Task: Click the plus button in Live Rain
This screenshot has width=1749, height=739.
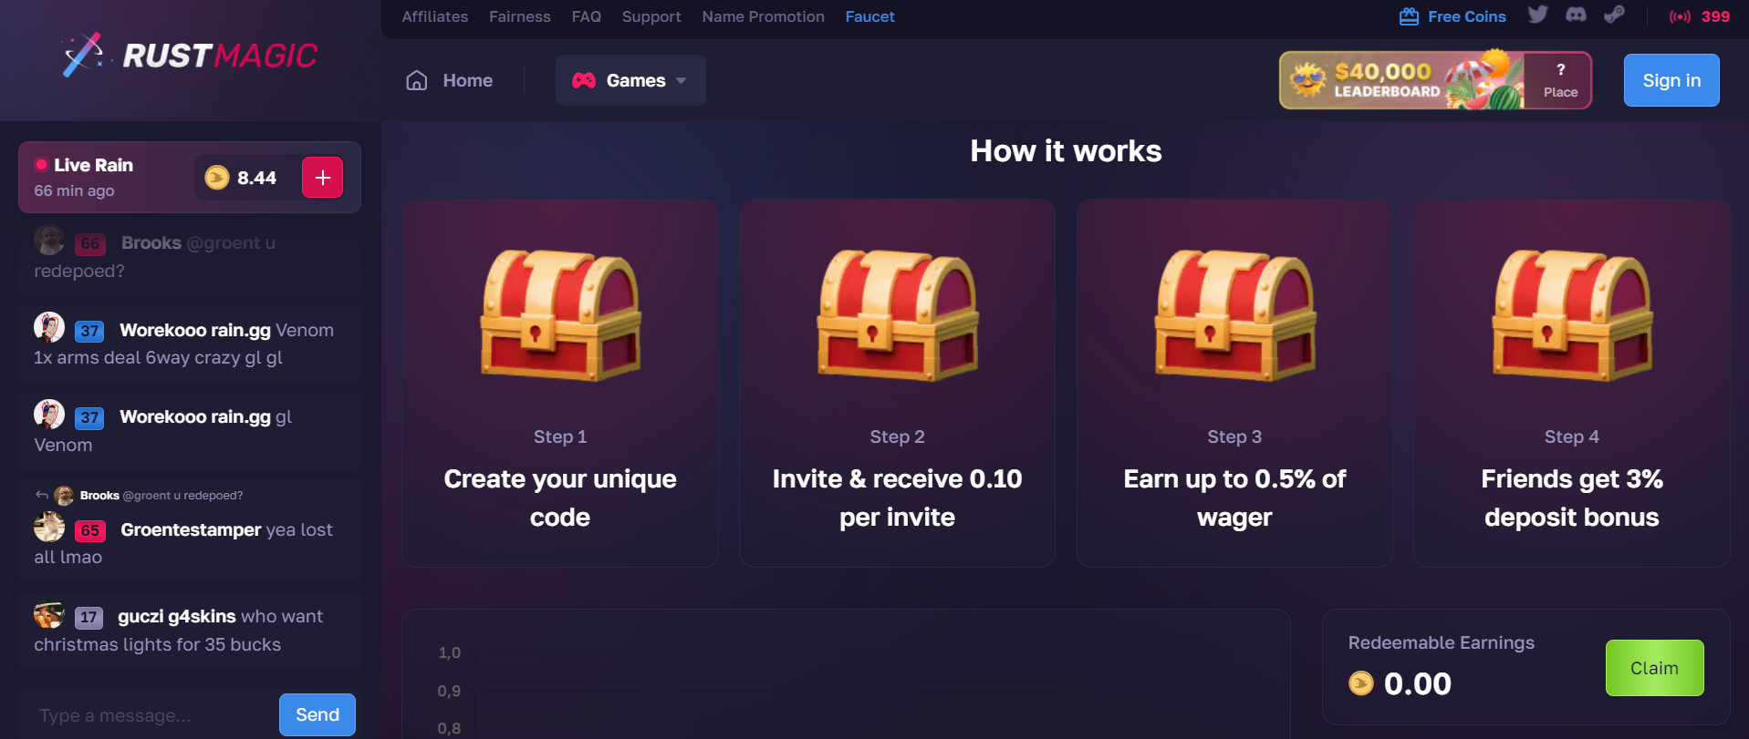Action: pos(323,178)
